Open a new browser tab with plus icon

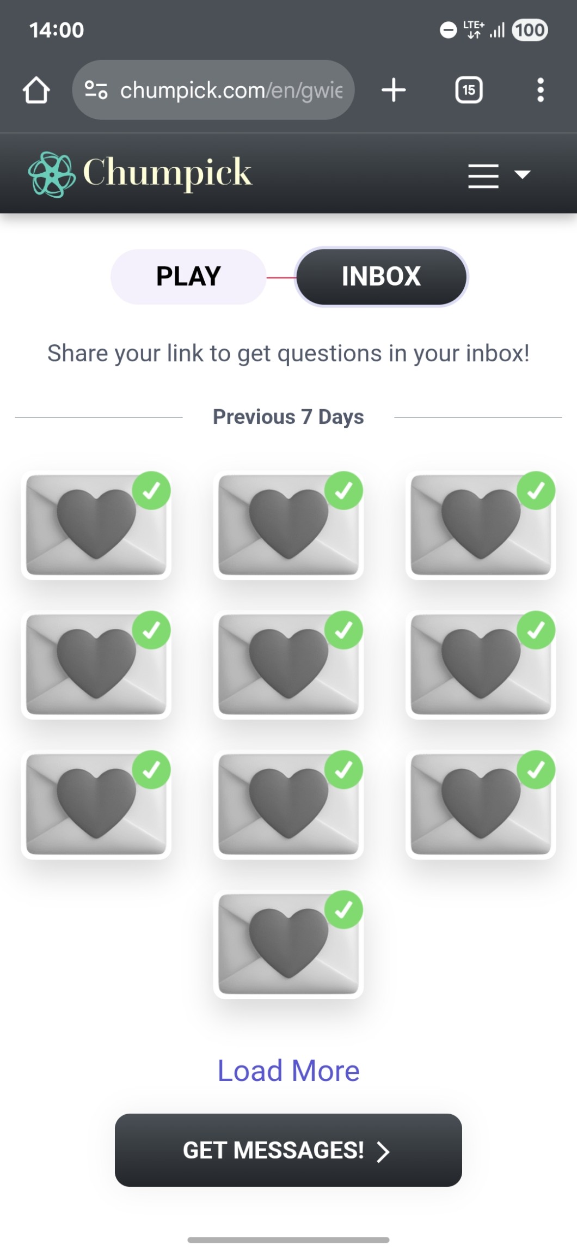pos(394,90)
